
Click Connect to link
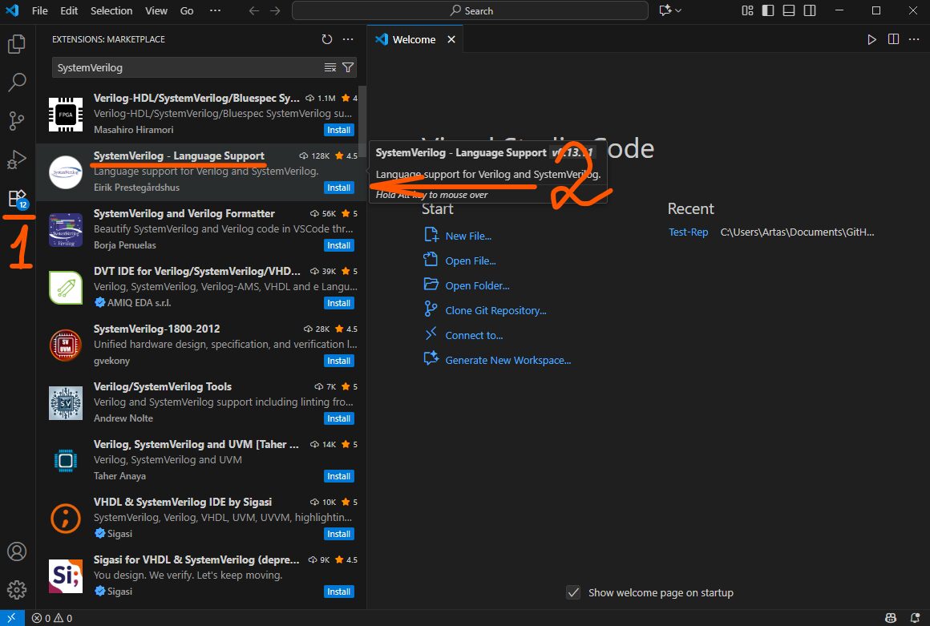(474, 336)
